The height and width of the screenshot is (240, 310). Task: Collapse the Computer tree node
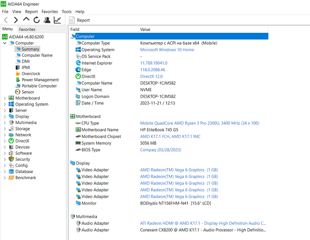(x=5, y=43)
